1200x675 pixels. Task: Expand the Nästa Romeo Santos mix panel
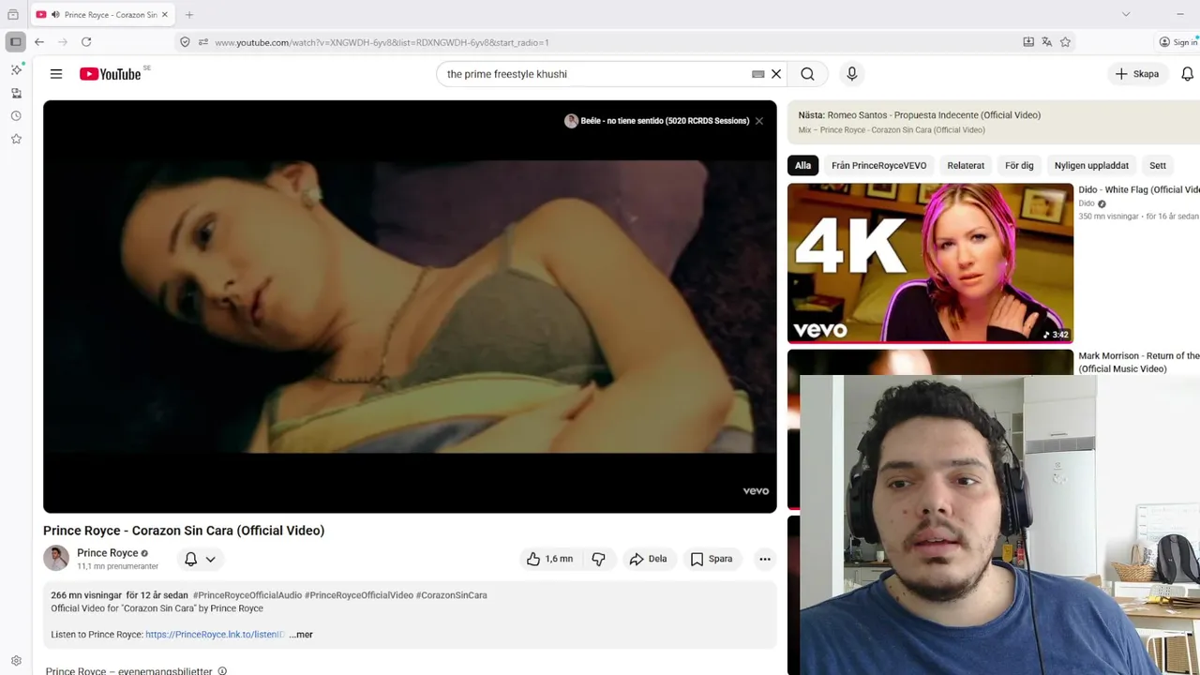point(994,122)
